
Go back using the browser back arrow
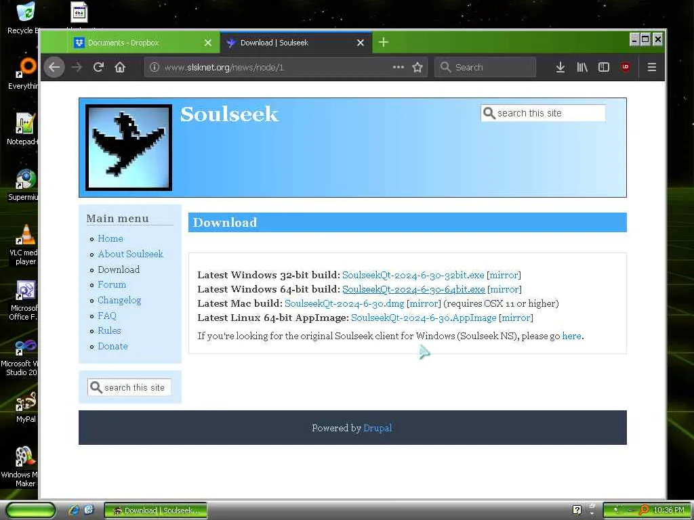[x=54, y=67]
